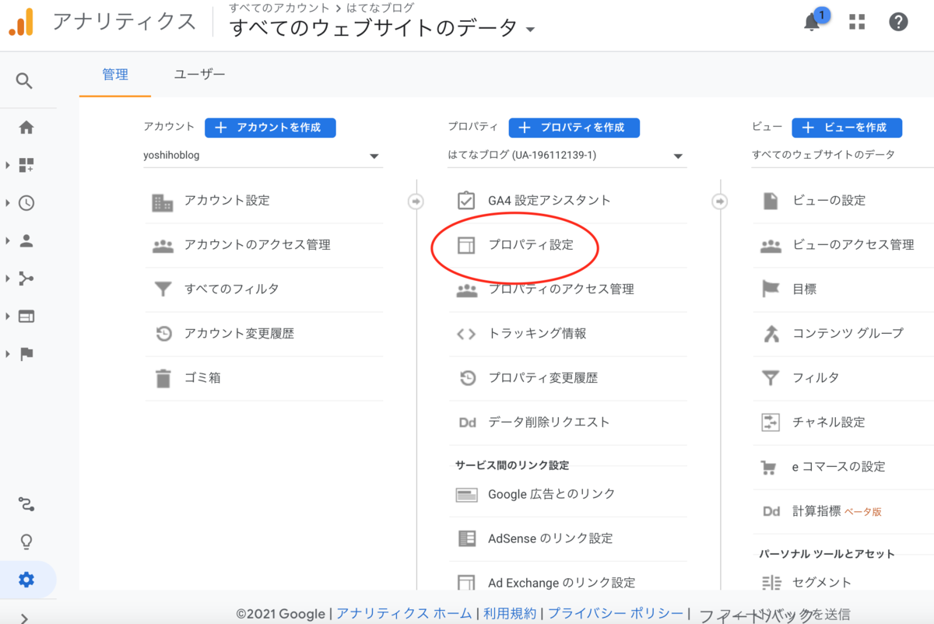Expand the Audience sidebar section arrow
The width and height of the screenshot is (934, 624).
(x=8, y=240)
